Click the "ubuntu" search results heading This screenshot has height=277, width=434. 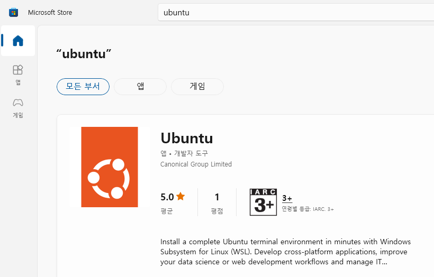click(84, 53)
